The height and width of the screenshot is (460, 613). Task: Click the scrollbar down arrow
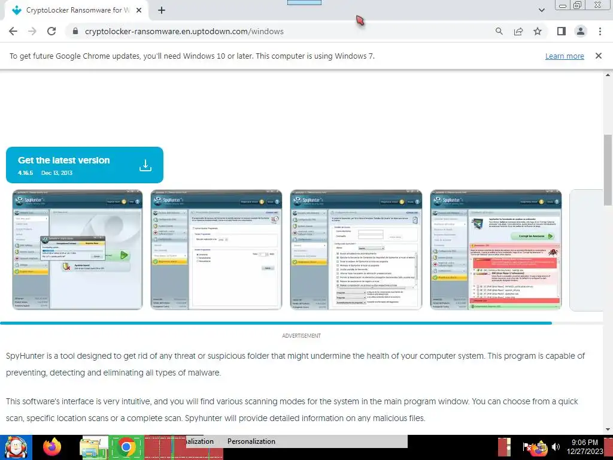(x=608, y=429)
